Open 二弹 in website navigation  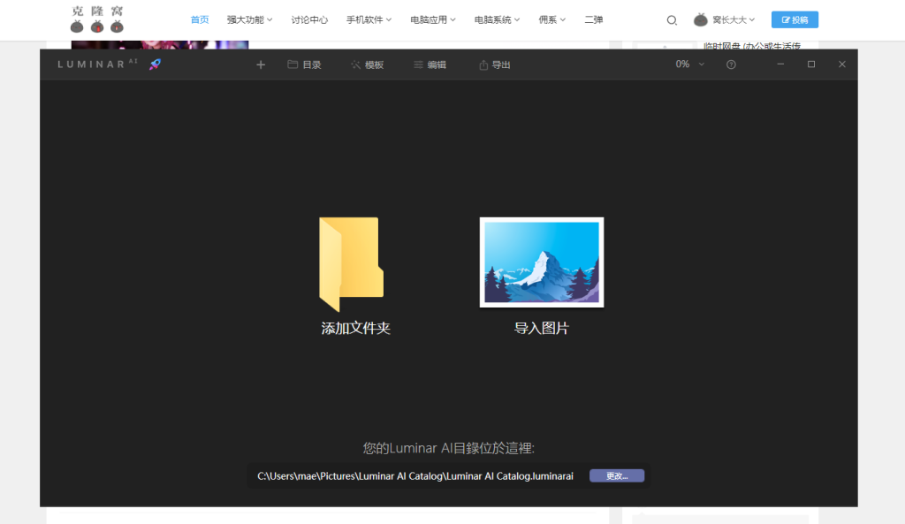pos(594,19)
